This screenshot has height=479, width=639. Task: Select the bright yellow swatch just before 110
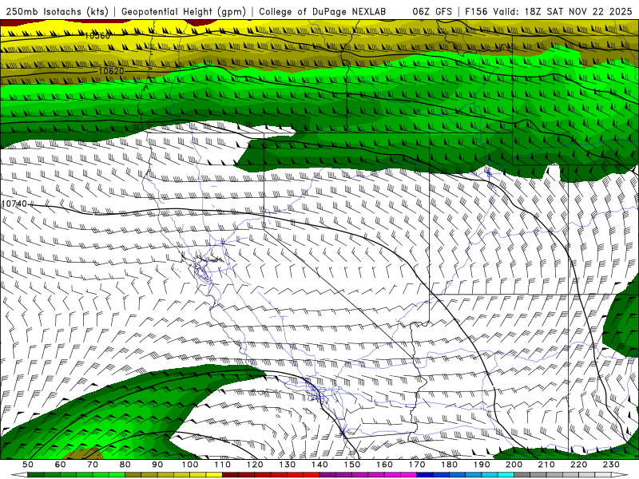pos(214,474)
